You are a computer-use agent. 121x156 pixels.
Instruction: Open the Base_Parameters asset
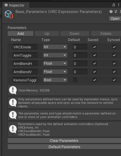pyautogui.click(x=115, y=19)
